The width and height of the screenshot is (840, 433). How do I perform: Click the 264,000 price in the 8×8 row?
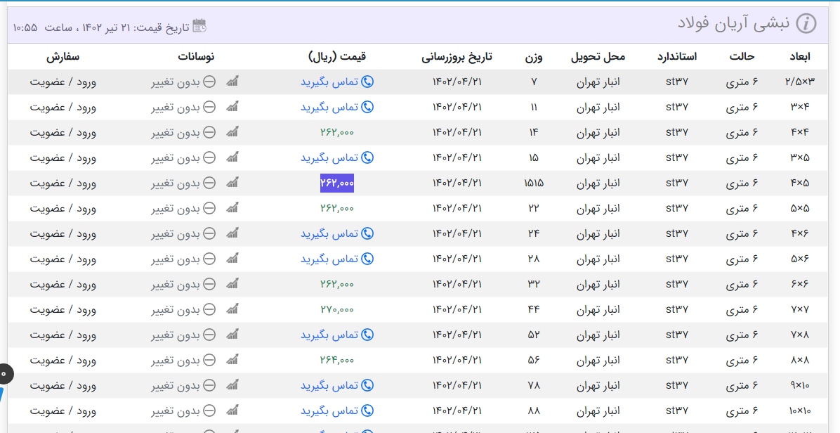(337, 360)
